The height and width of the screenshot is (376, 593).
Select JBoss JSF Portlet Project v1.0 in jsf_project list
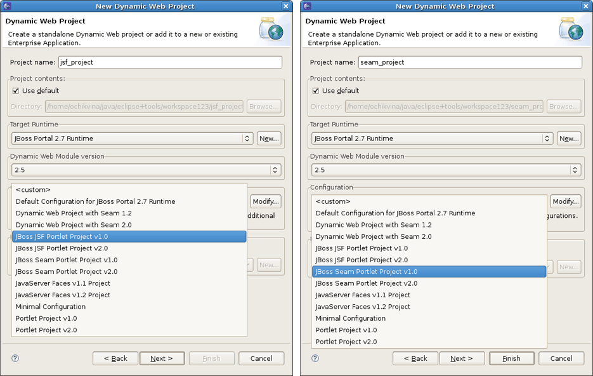pyautogui.click(x=129, y=237)
